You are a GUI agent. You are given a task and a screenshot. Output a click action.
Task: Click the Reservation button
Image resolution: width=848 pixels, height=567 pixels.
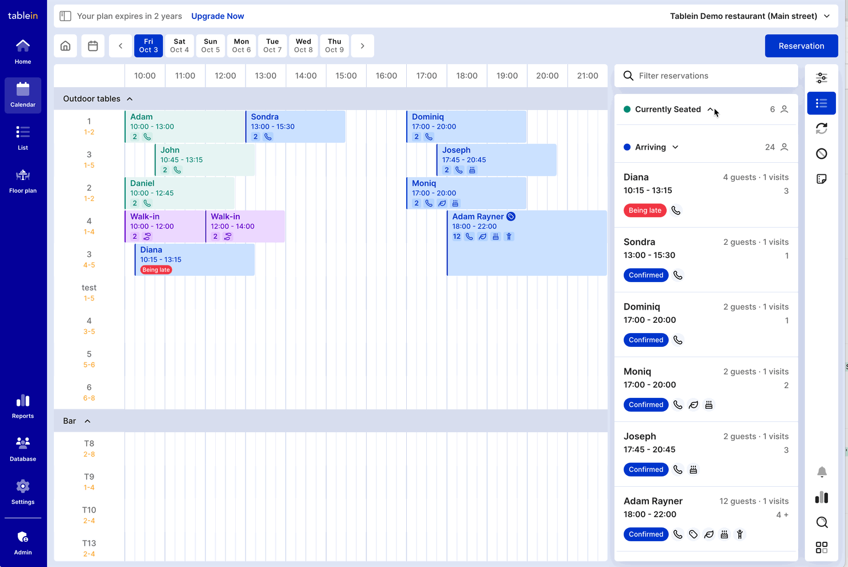coord(801,46)
